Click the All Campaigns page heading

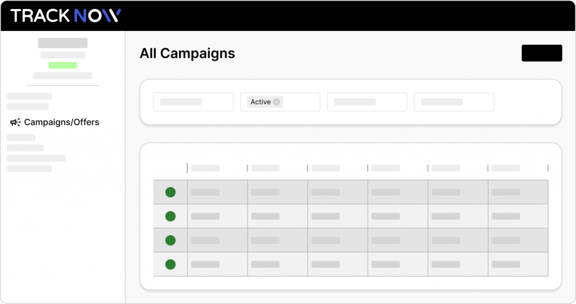[x=187, y=53]
